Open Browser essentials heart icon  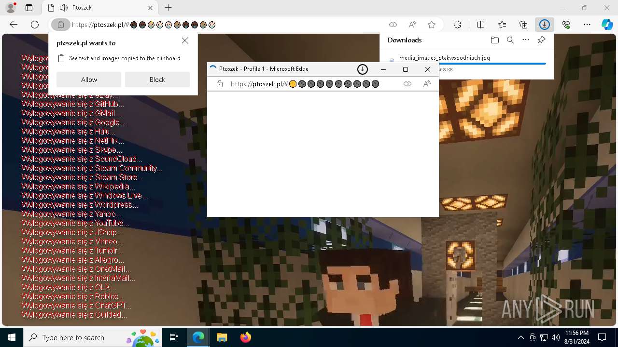[x=566, y=25]
